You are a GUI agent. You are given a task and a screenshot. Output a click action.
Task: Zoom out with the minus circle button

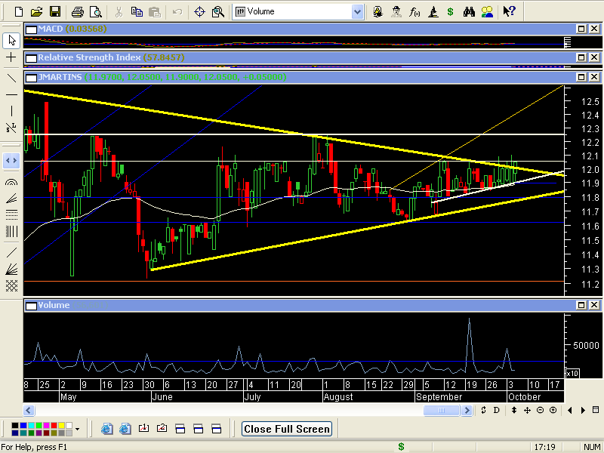coord(540,410)
